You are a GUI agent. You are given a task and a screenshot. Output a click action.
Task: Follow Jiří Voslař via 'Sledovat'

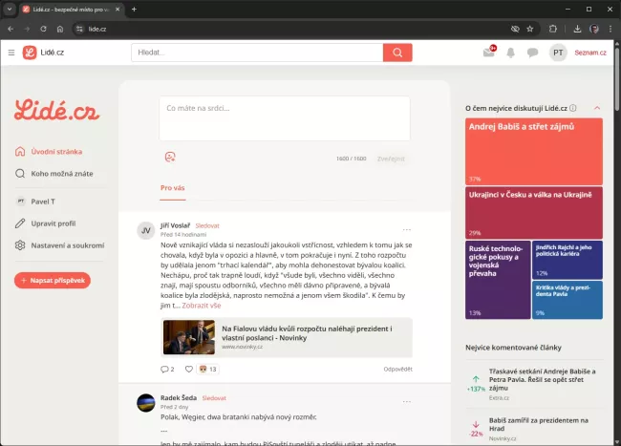pyautogui.click(x=207, y=225)
